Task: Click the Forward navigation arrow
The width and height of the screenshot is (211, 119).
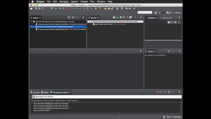Action: (x=134, y=9)
